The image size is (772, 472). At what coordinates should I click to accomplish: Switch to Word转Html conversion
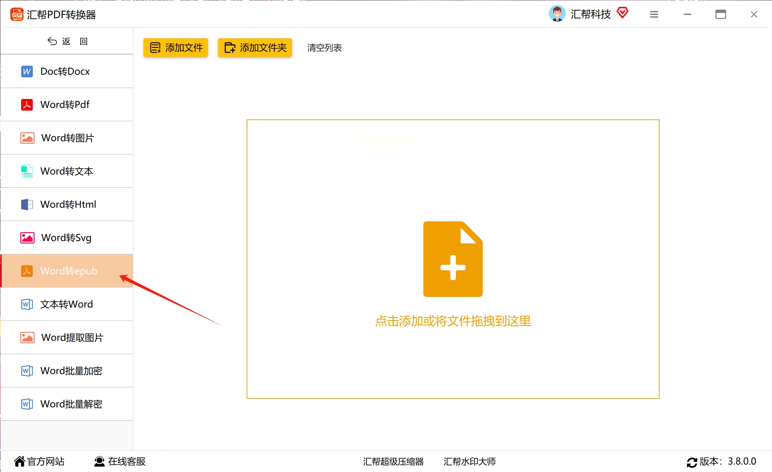click(x=68, y=204)
